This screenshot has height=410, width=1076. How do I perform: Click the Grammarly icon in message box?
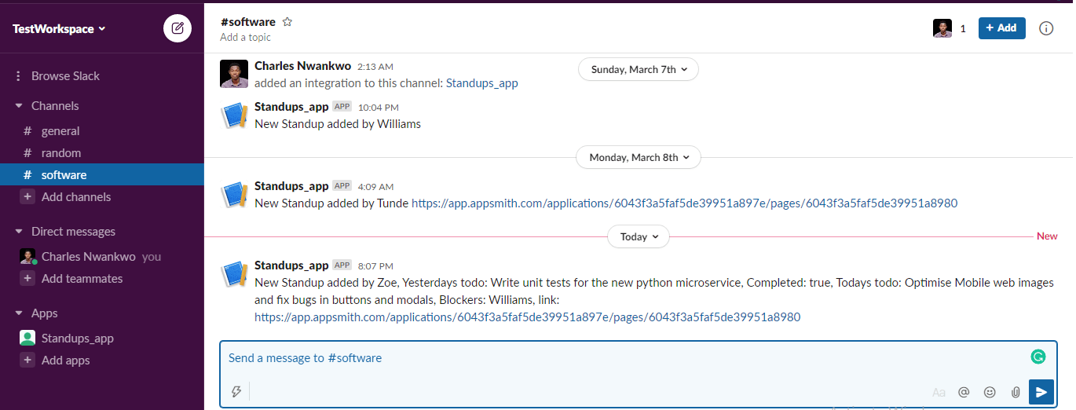(1038, 357)
